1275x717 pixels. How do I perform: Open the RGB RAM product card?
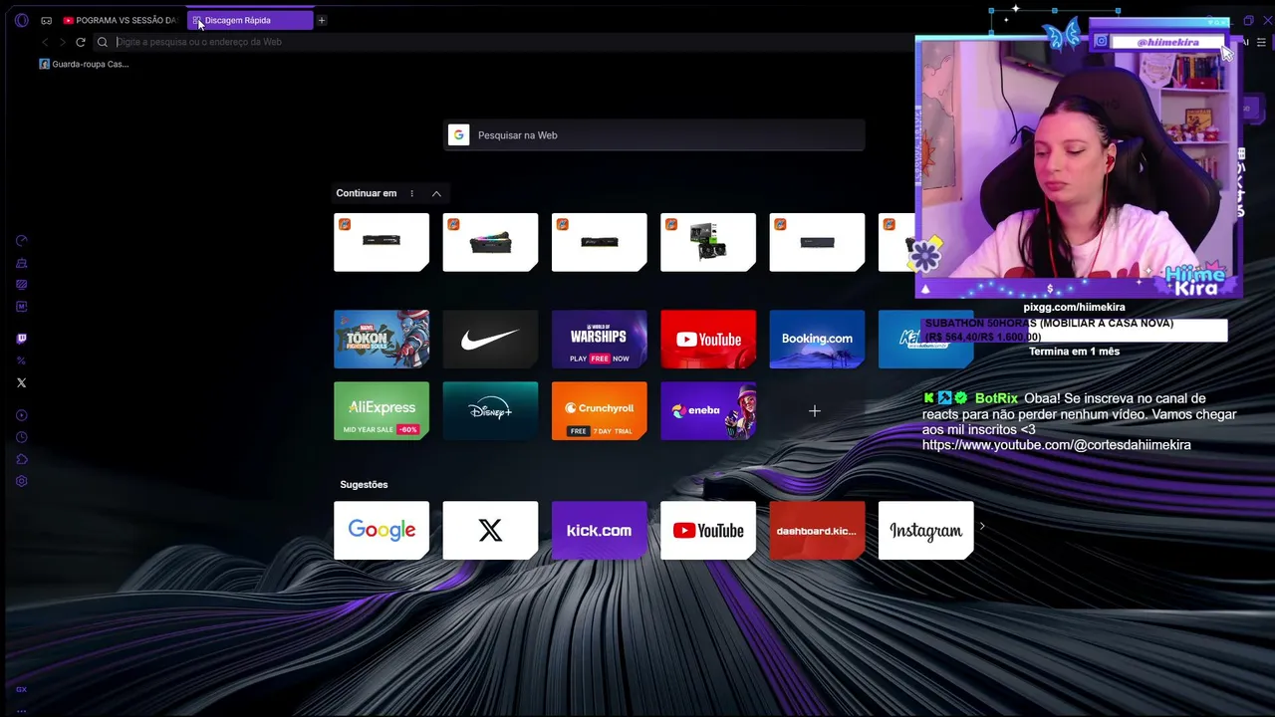coord(490,242)
